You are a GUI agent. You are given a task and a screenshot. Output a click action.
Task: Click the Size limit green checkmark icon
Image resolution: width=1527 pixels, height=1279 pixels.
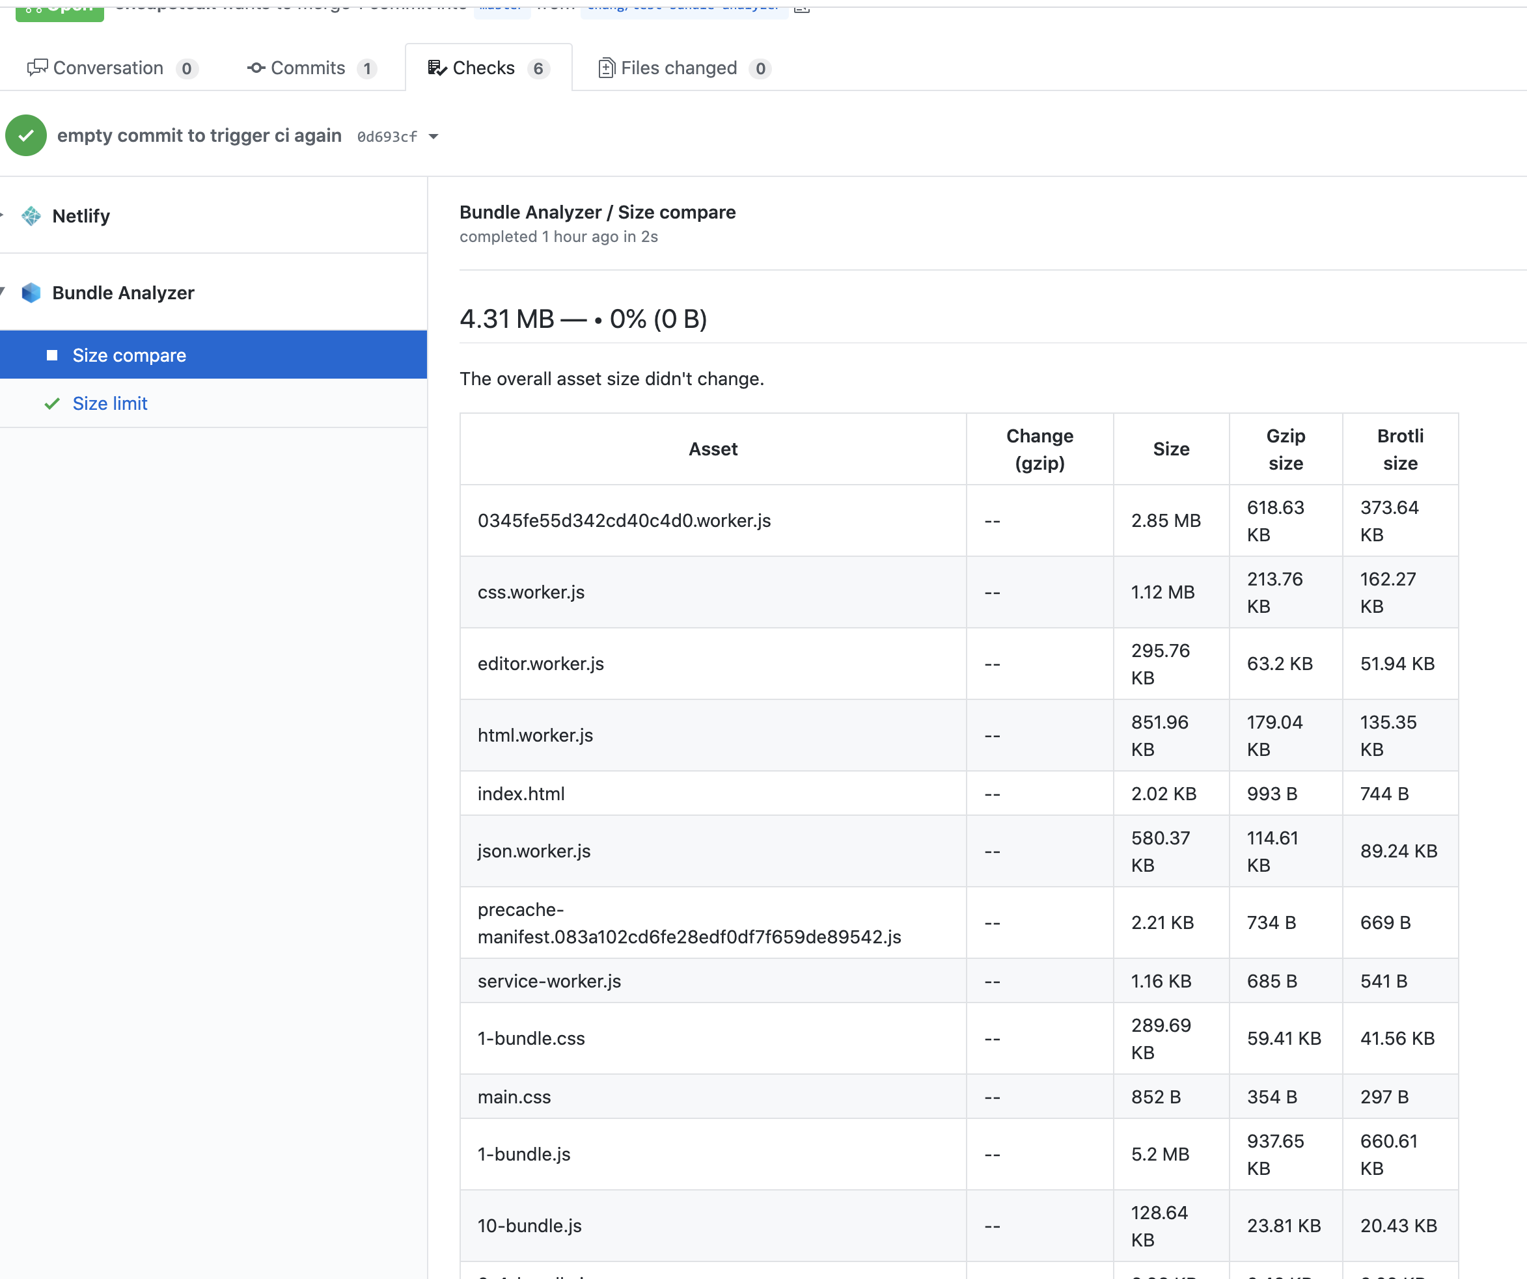pos(51,404)
